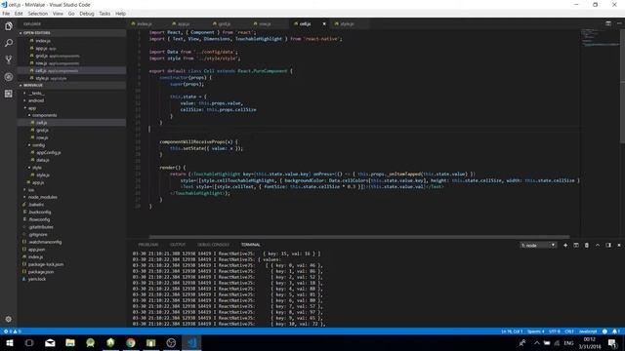The image size is (625, 351).
Task: Expand the node_modules folder
Action: pyautogui.click(x=42, y=197)
